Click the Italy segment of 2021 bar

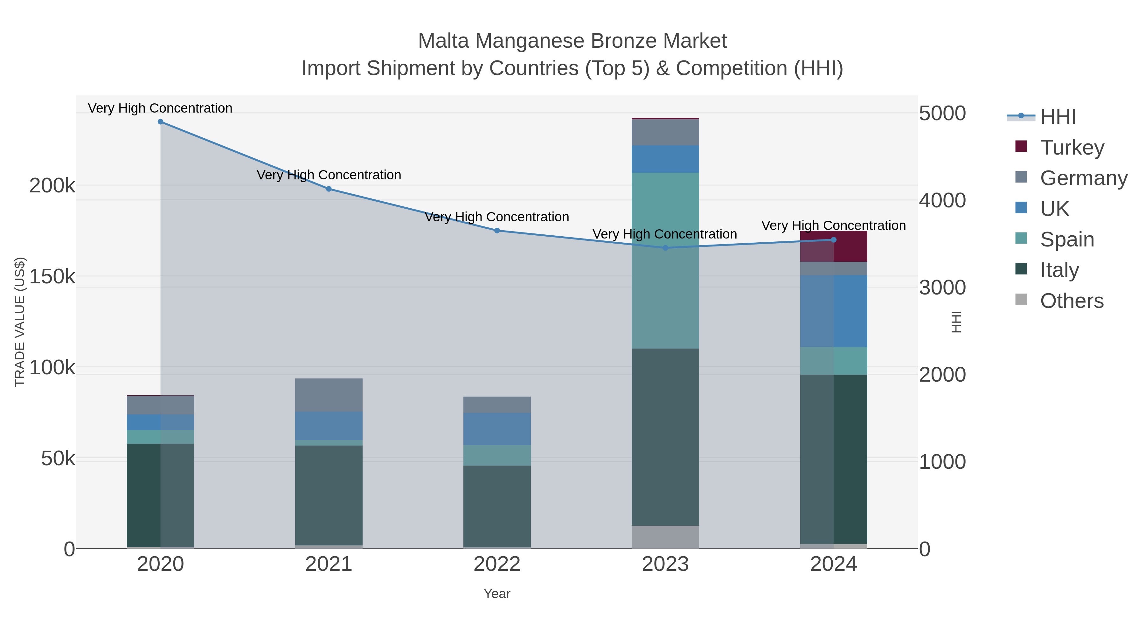(329, 495)
